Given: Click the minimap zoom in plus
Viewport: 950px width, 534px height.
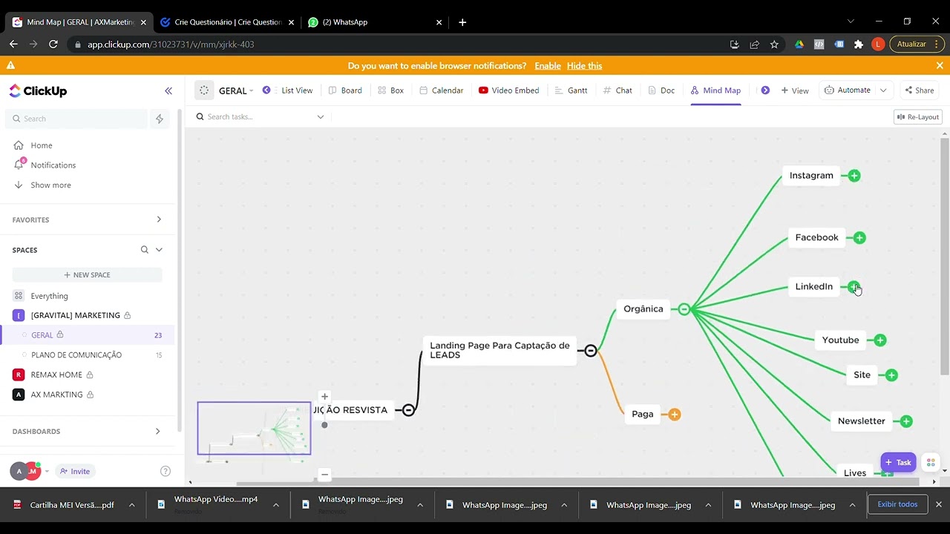Looking at the screenshot, I should click(324, 397).
